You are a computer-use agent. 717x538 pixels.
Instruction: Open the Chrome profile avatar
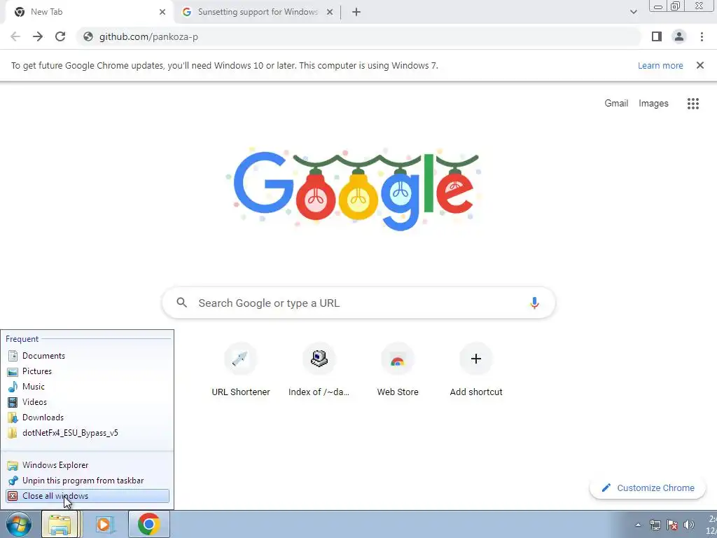[679, 36]
